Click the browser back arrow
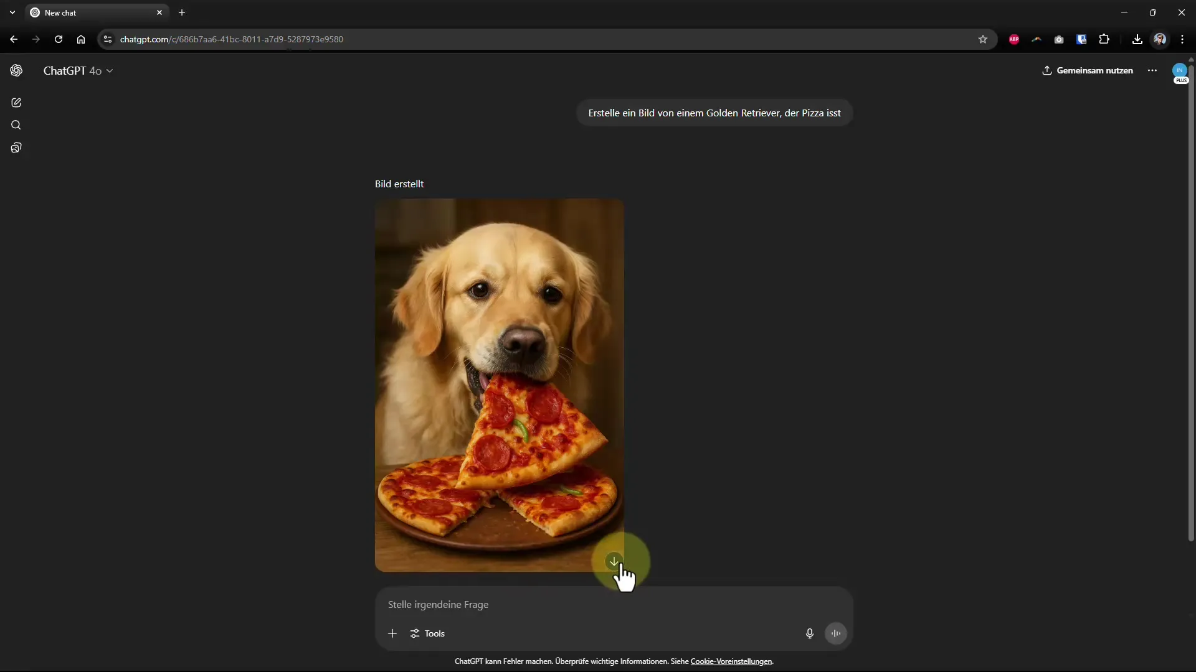This screenshot has height=672, width=1196. (x=14, y=39)
